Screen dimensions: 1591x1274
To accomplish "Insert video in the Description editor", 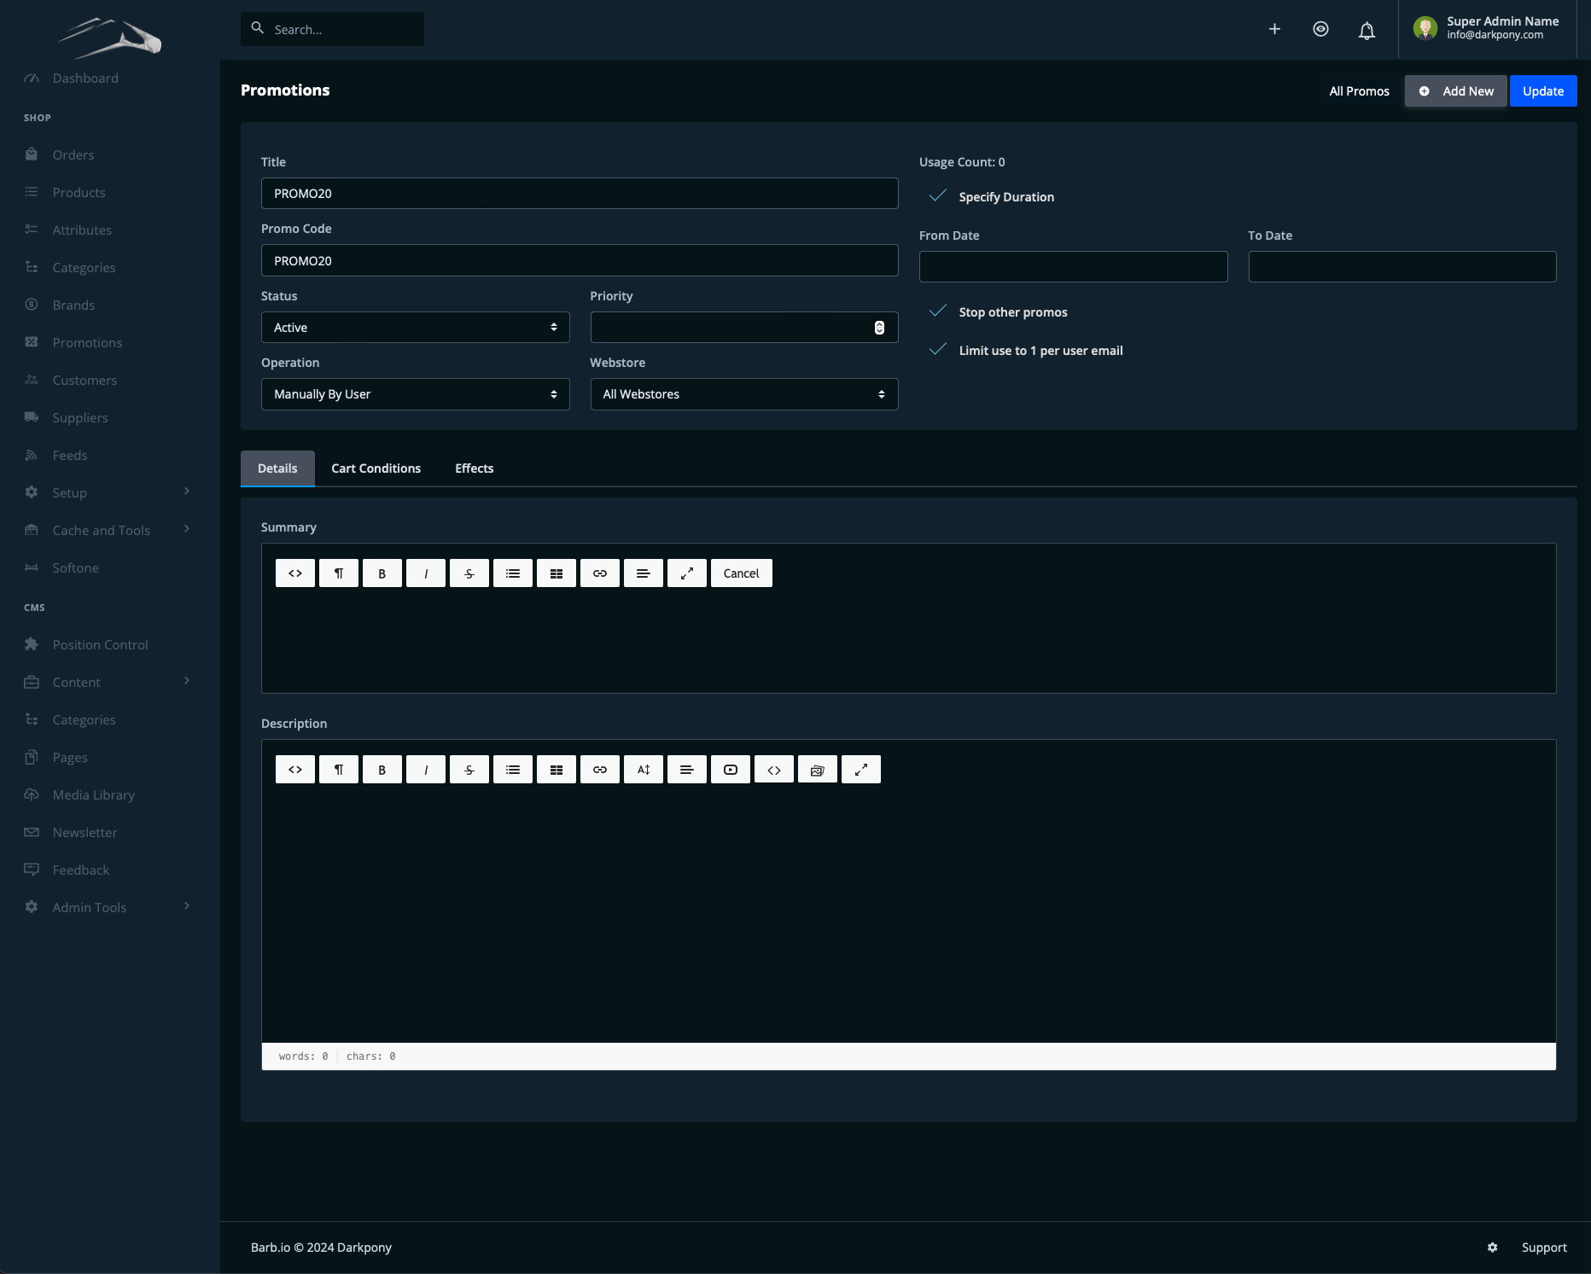I will [x=730, y=770].
